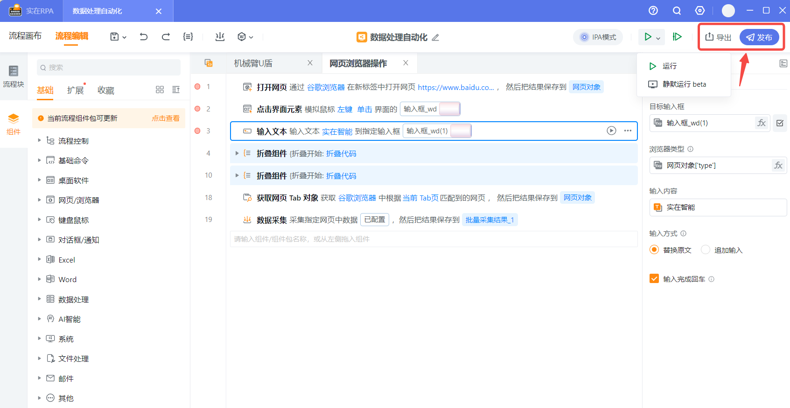790x408 pixels.
Task: Expand folded component on line 4
Action: (x=237, y=153)
